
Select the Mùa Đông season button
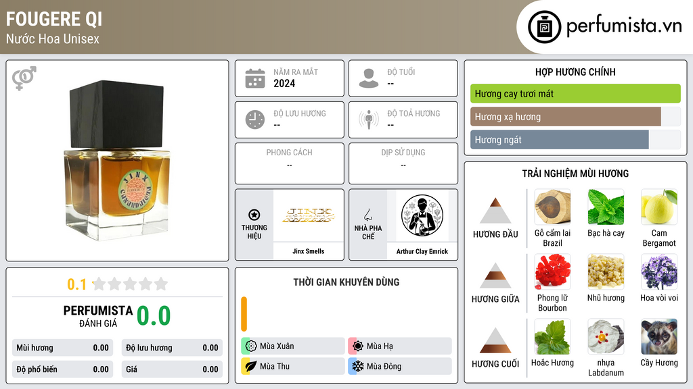click(400, 366)
